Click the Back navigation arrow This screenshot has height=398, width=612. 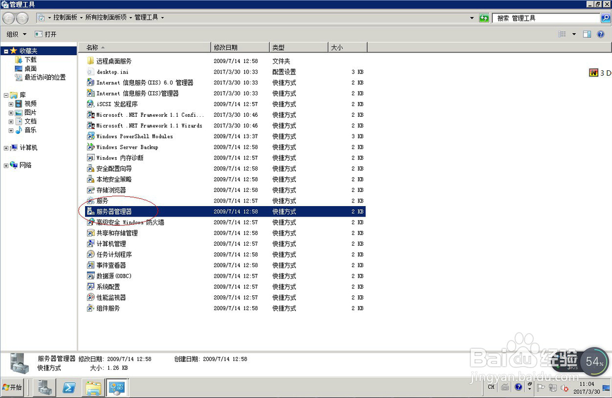click(9, 18)
